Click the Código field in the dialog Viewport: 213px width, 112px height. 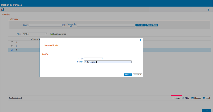click(x=94, y=59)
